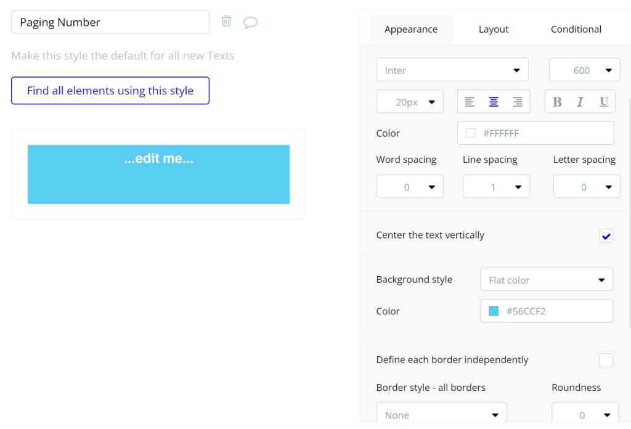Open the Inter font dropdown

[x=452, y=70]
